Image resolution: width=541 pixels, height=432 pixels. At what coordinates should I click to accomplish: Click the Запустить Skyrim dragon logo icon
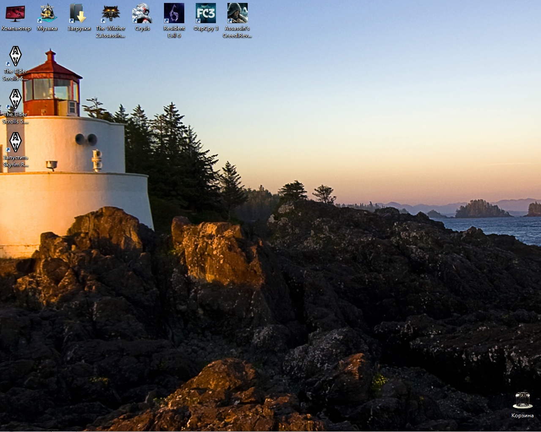16,142
